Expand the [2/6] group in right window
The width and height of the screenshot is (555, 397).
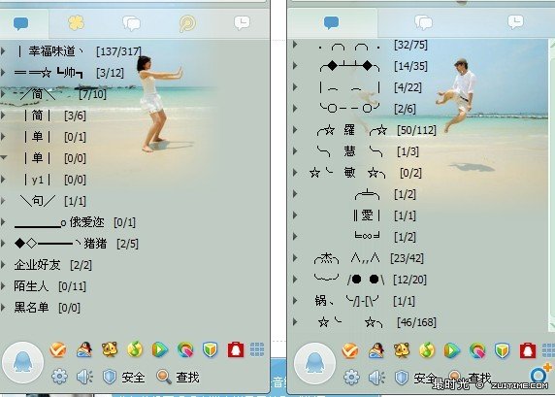point(295,109)
